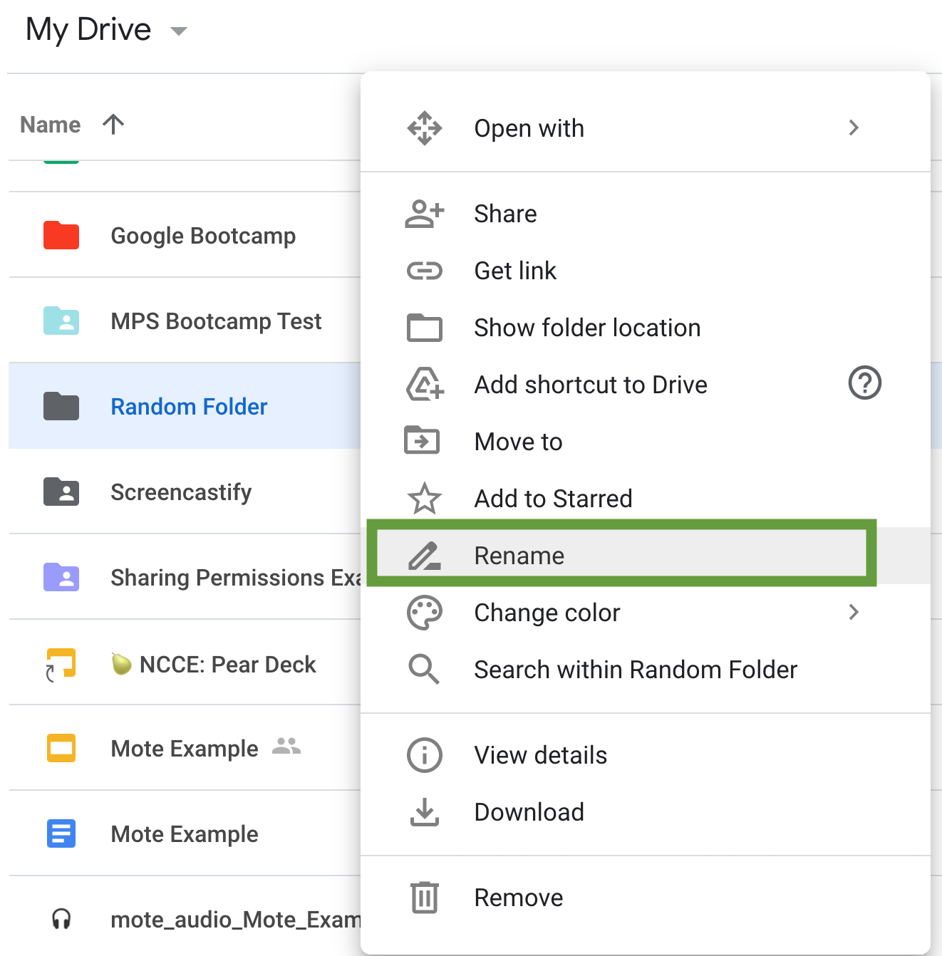
Task: Click Share in the context menu
Action: coord(505,214)
